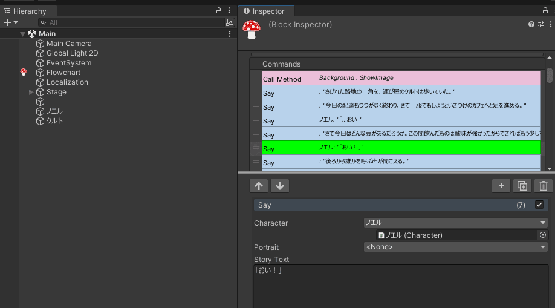
Task: Open the search picker window icon
Action: 230,22
